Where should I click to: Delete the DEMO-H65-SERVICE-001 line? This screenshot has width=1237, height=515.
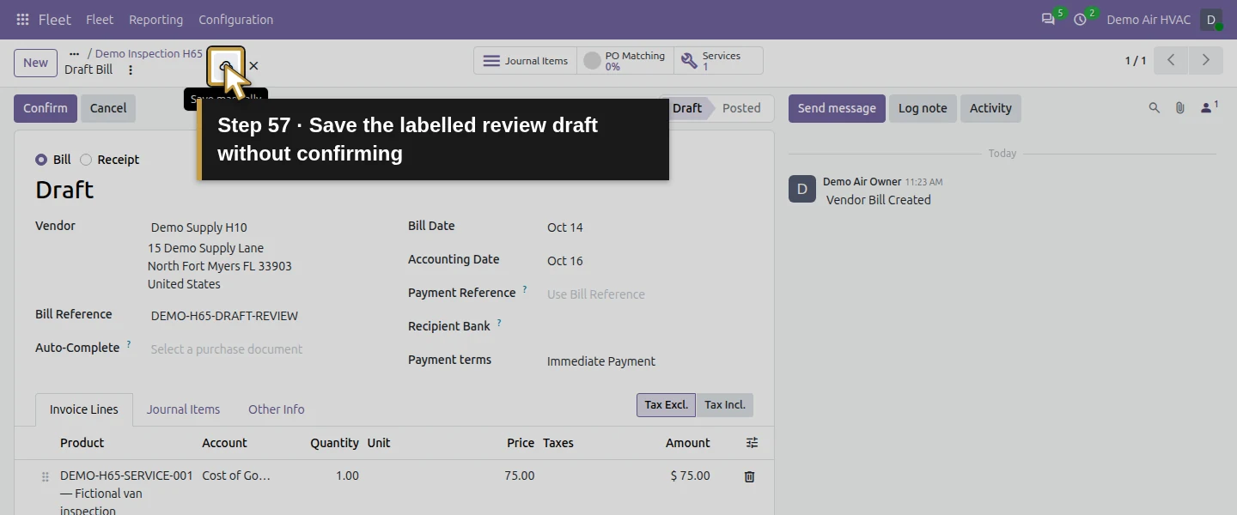(749, 476)
